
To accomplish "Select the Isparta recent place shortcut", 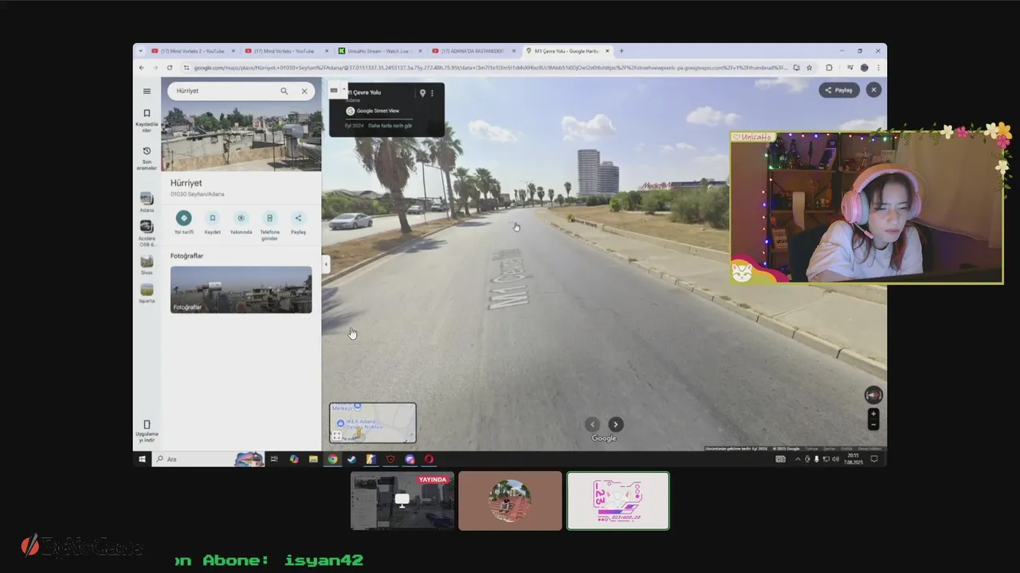I will click(147, 294).
